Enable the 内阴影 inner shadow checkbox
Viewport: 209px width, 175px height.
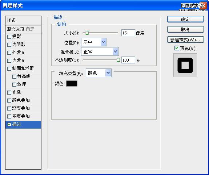tap(9, 45)
